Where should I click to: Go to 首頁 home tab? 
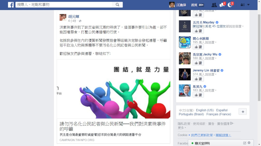[194, 5]
